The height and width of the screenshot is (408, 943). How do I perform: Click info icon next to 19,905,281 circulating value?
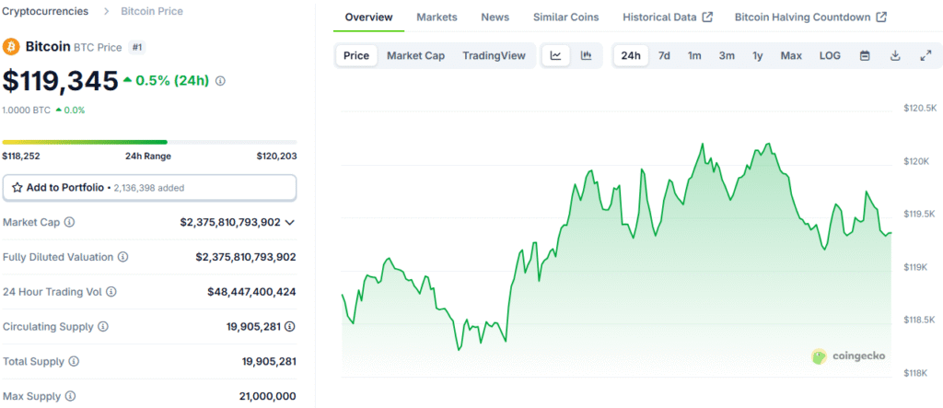point(290,327)
